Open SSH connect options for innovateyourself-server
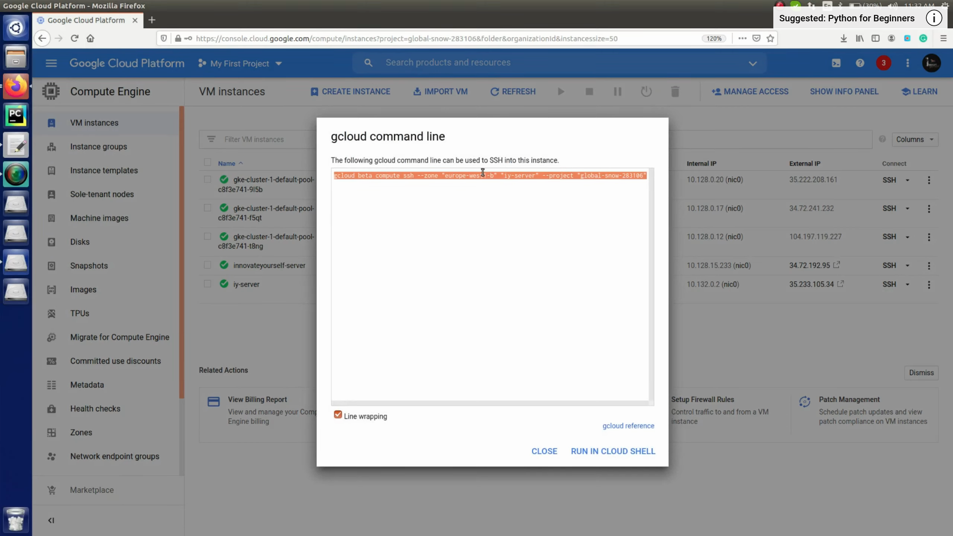Image resolution: width=953 pixels, height=536 pixels. (908, 266)
